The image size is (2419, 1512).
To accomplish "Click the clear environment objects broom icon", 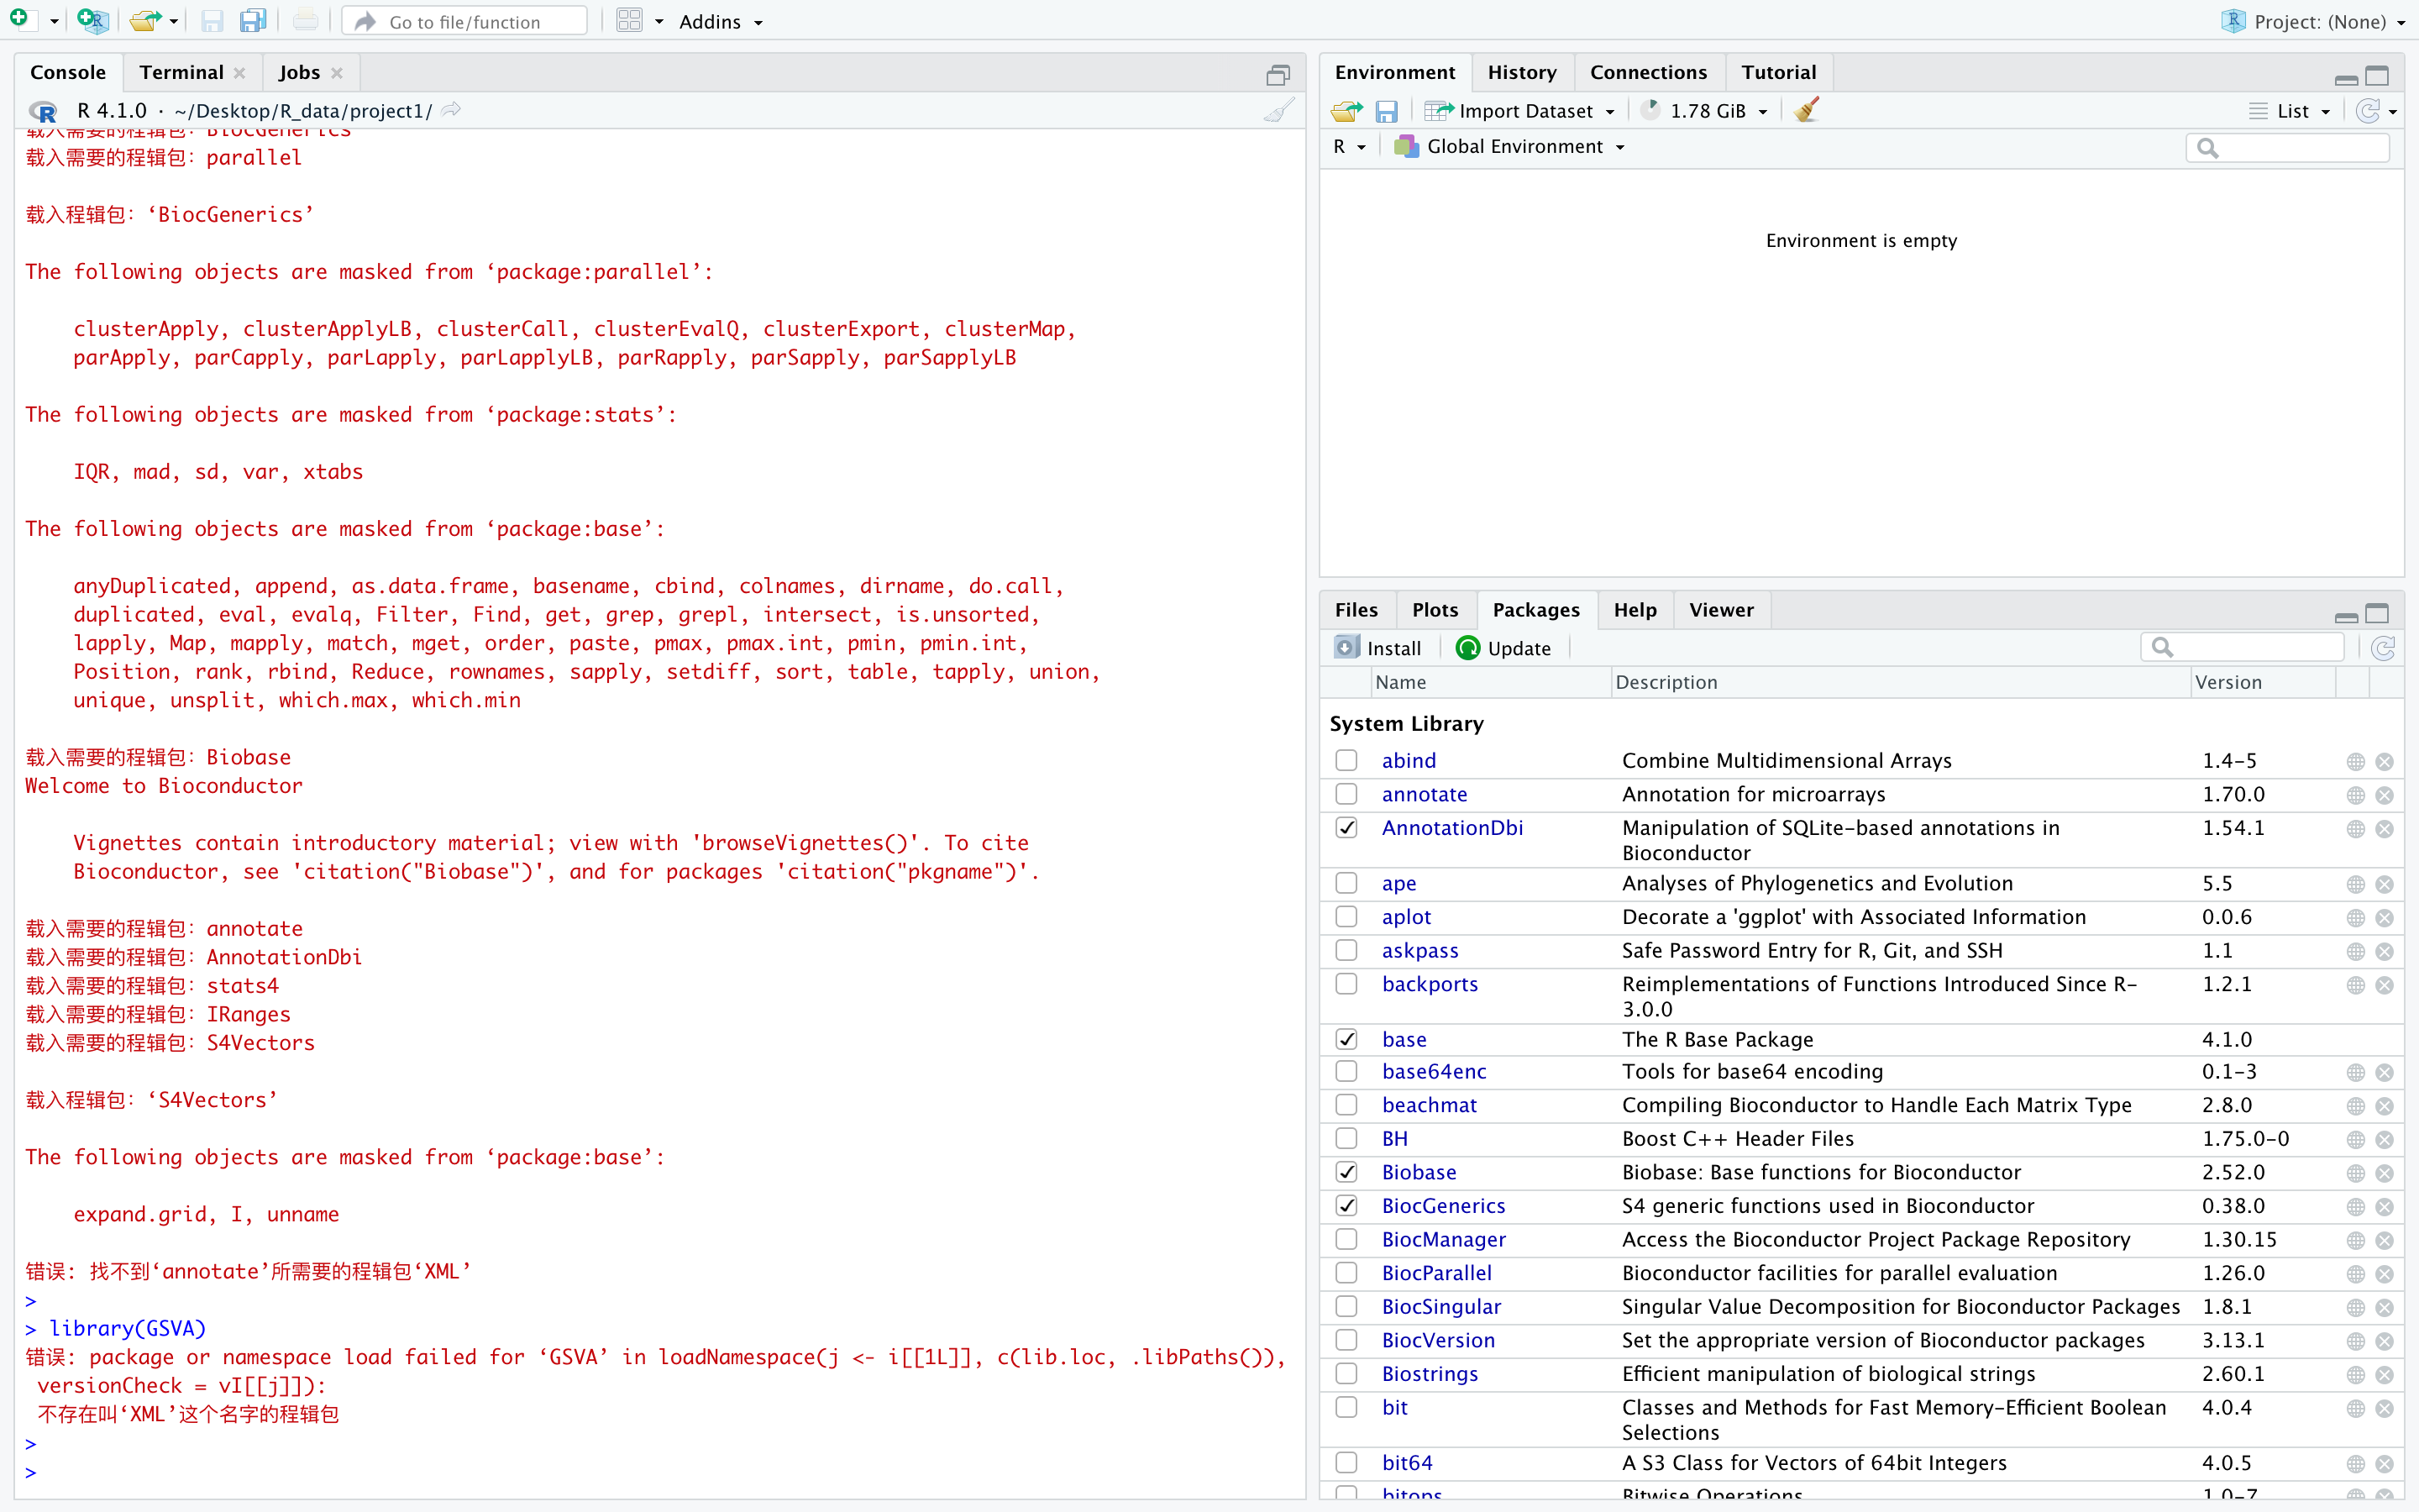I will [1806, 110].
